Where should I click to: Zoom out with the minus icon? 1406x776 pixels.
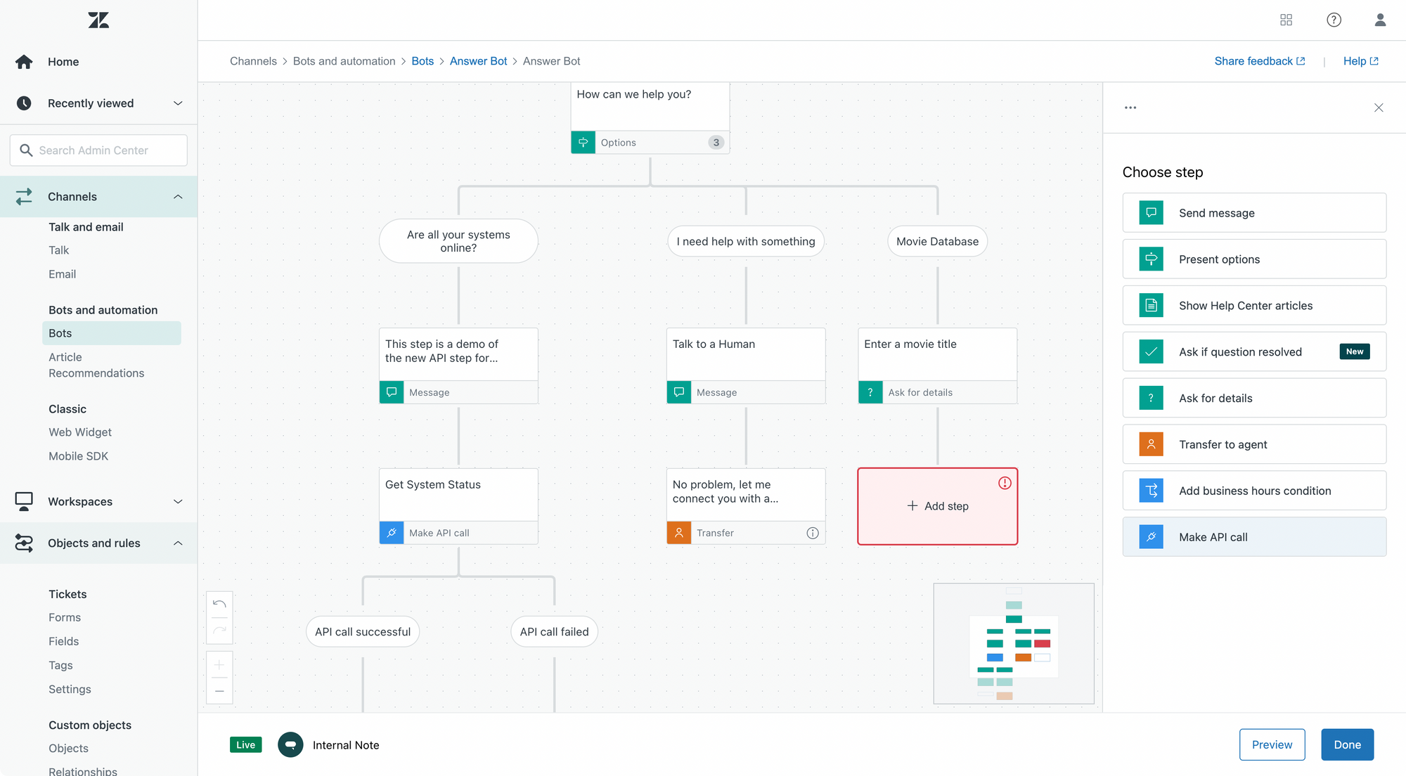pos(219,691)
